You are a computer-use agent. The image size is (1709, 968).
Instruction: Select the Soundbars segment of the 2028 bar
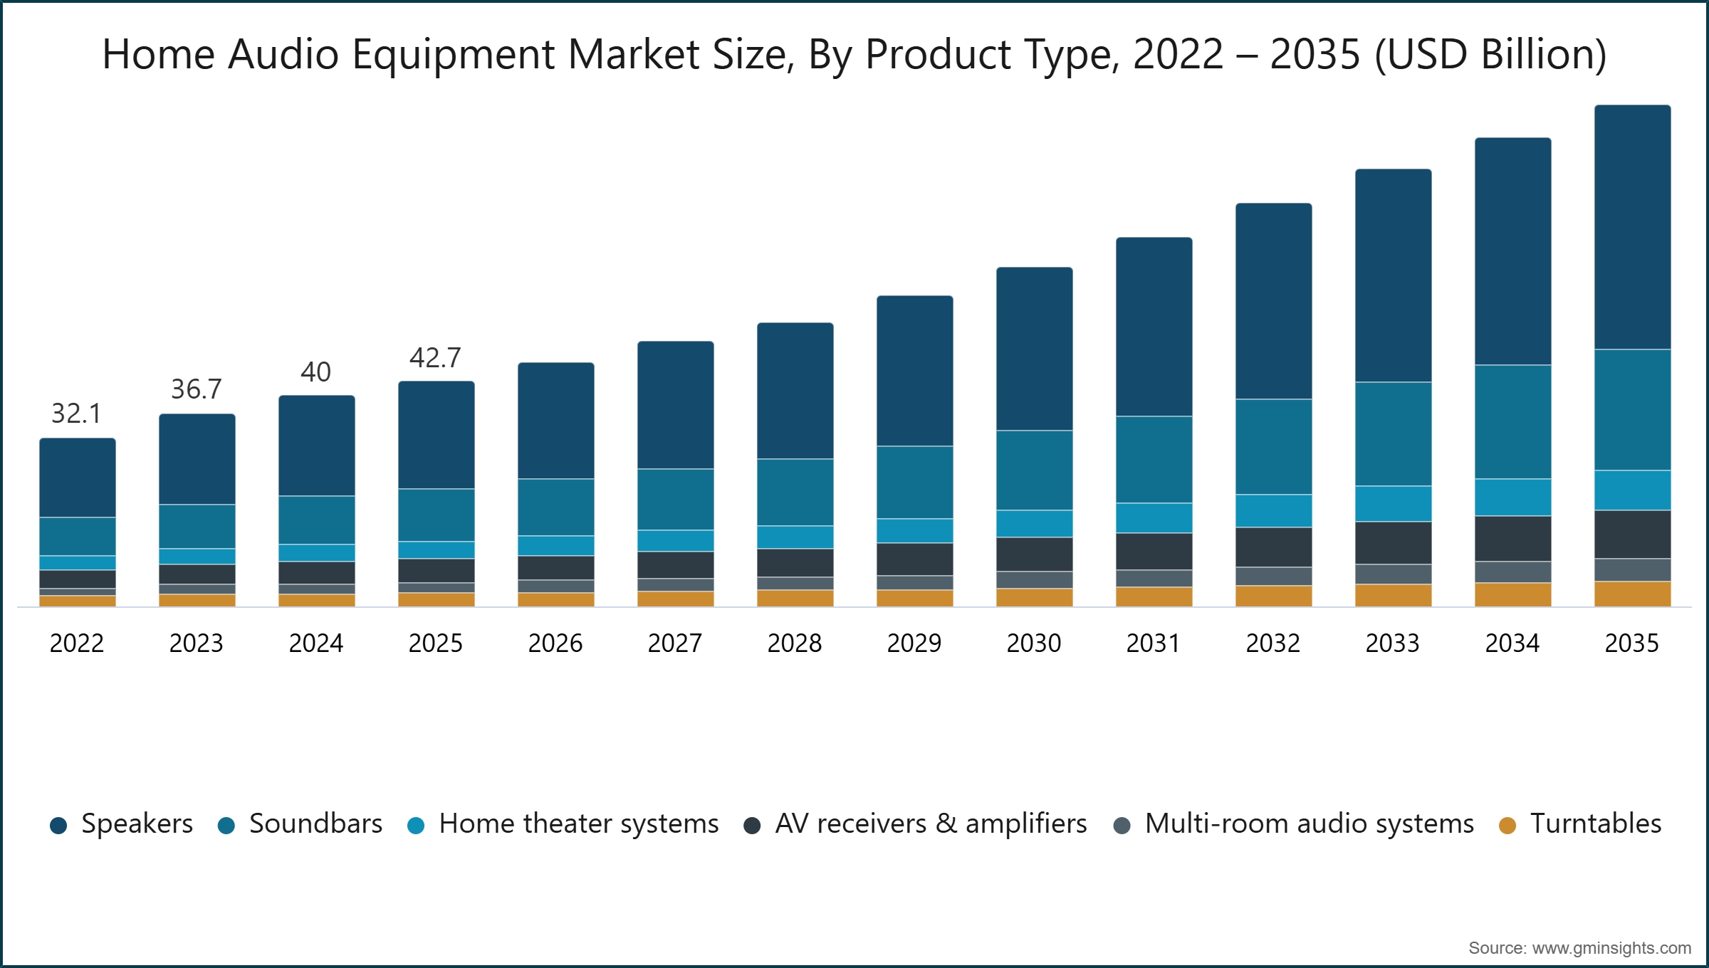pyautogui.click(x=795, y=493)
